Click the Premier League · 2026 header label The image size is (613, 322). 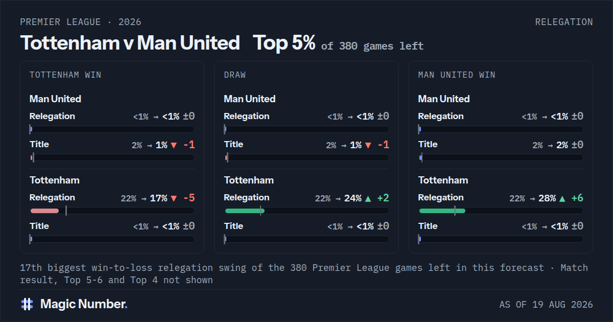pos(81,22)
